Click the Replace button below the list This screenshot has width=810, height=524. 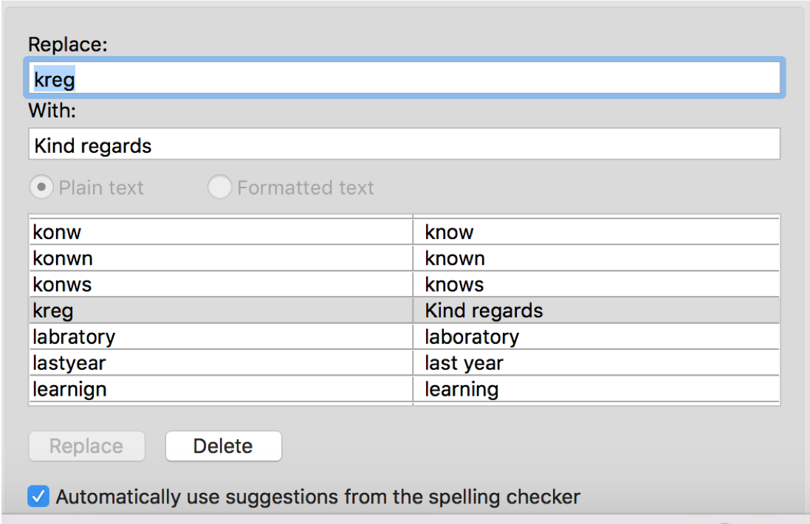86,446
